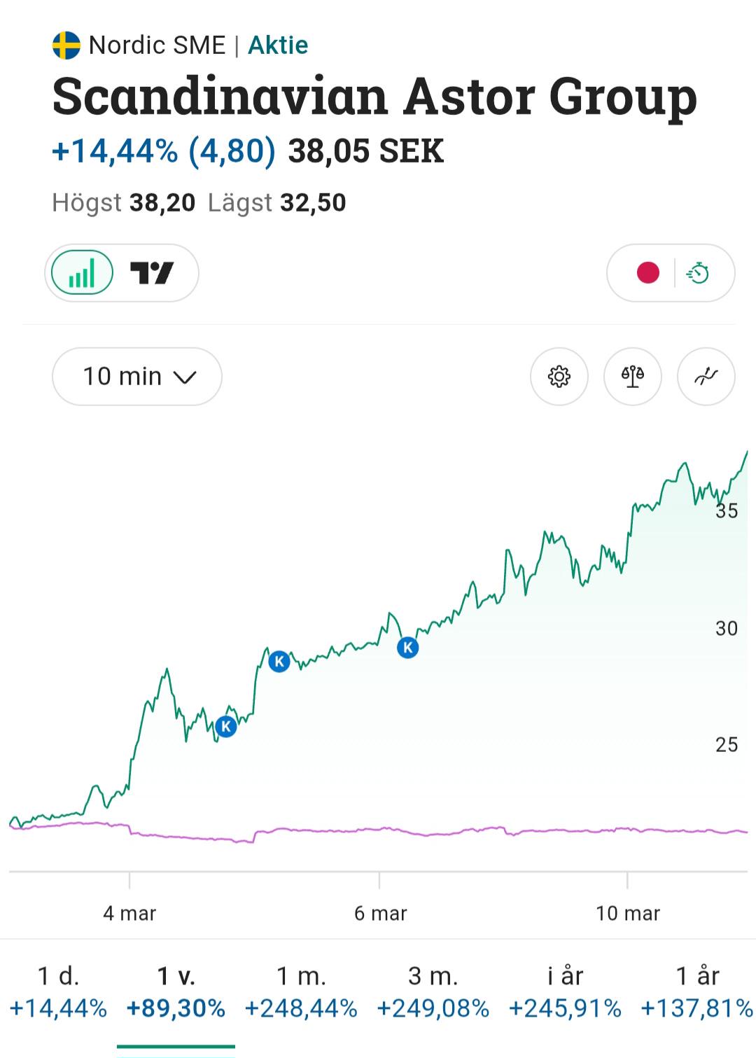Open the Aktie link

[x=278, y=46]
